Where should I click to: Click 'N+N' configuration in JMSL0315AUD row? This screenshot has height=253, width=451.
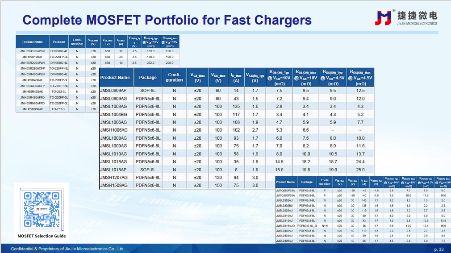tap(325, 226)
